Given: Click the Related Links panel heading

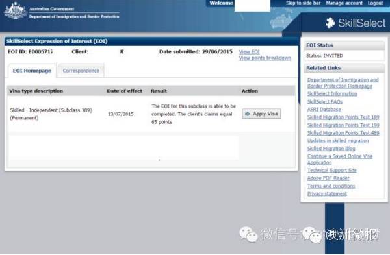Looking at the screenshot, I should [x=323, y=68].
